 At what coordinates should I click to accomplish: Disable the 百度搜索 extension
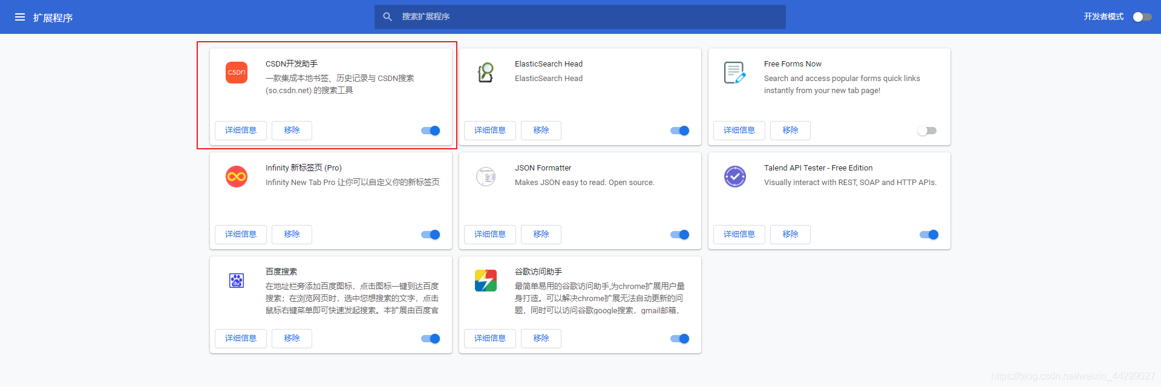(x=431, y=339)
